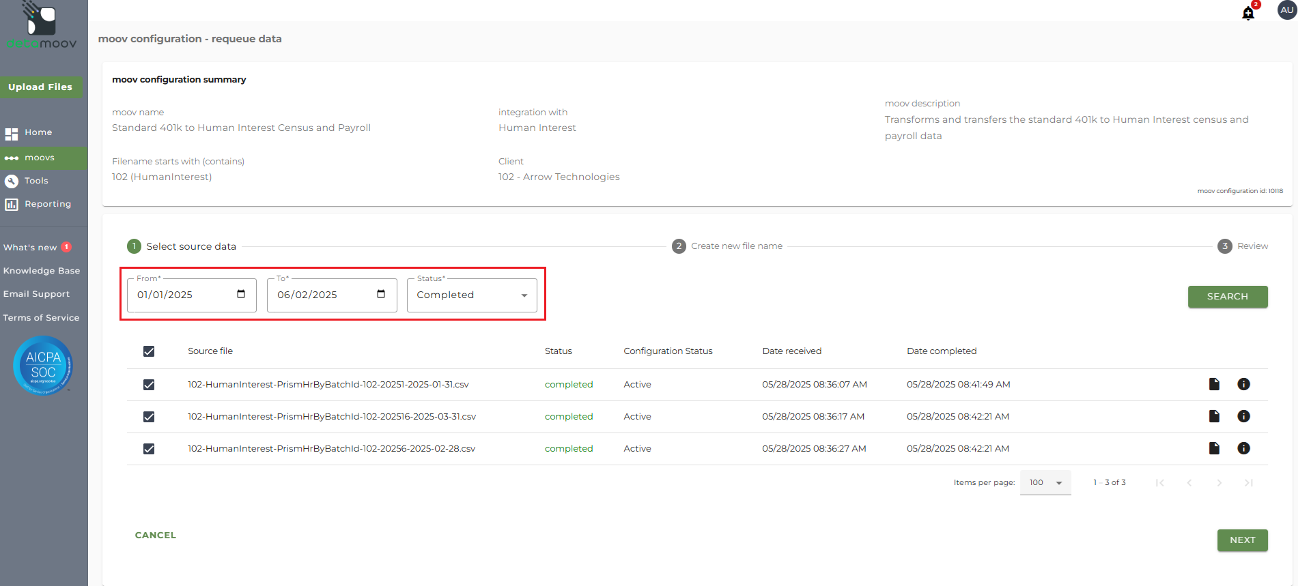The image size is (1298, 586).
Task: Show info icon for 2025-03-31.csv row
Action: pos(1243,416)
